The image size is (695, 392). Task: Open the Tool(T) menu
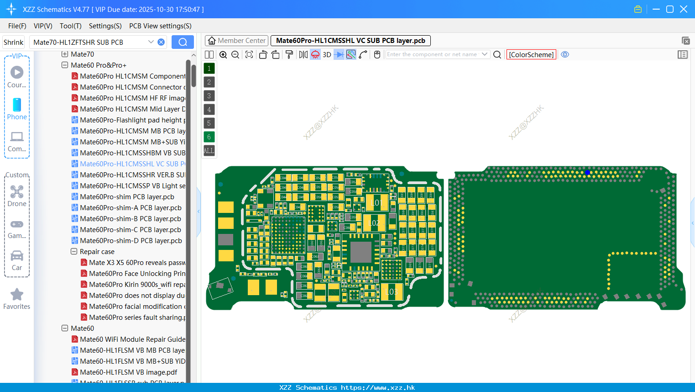[x=70, y=26]
